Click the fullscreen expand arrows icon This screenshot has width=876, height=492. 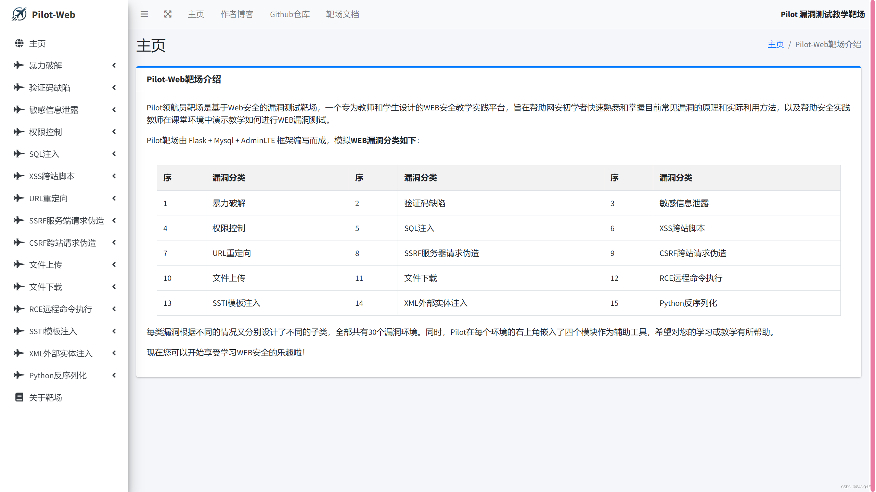coord(168,14)
